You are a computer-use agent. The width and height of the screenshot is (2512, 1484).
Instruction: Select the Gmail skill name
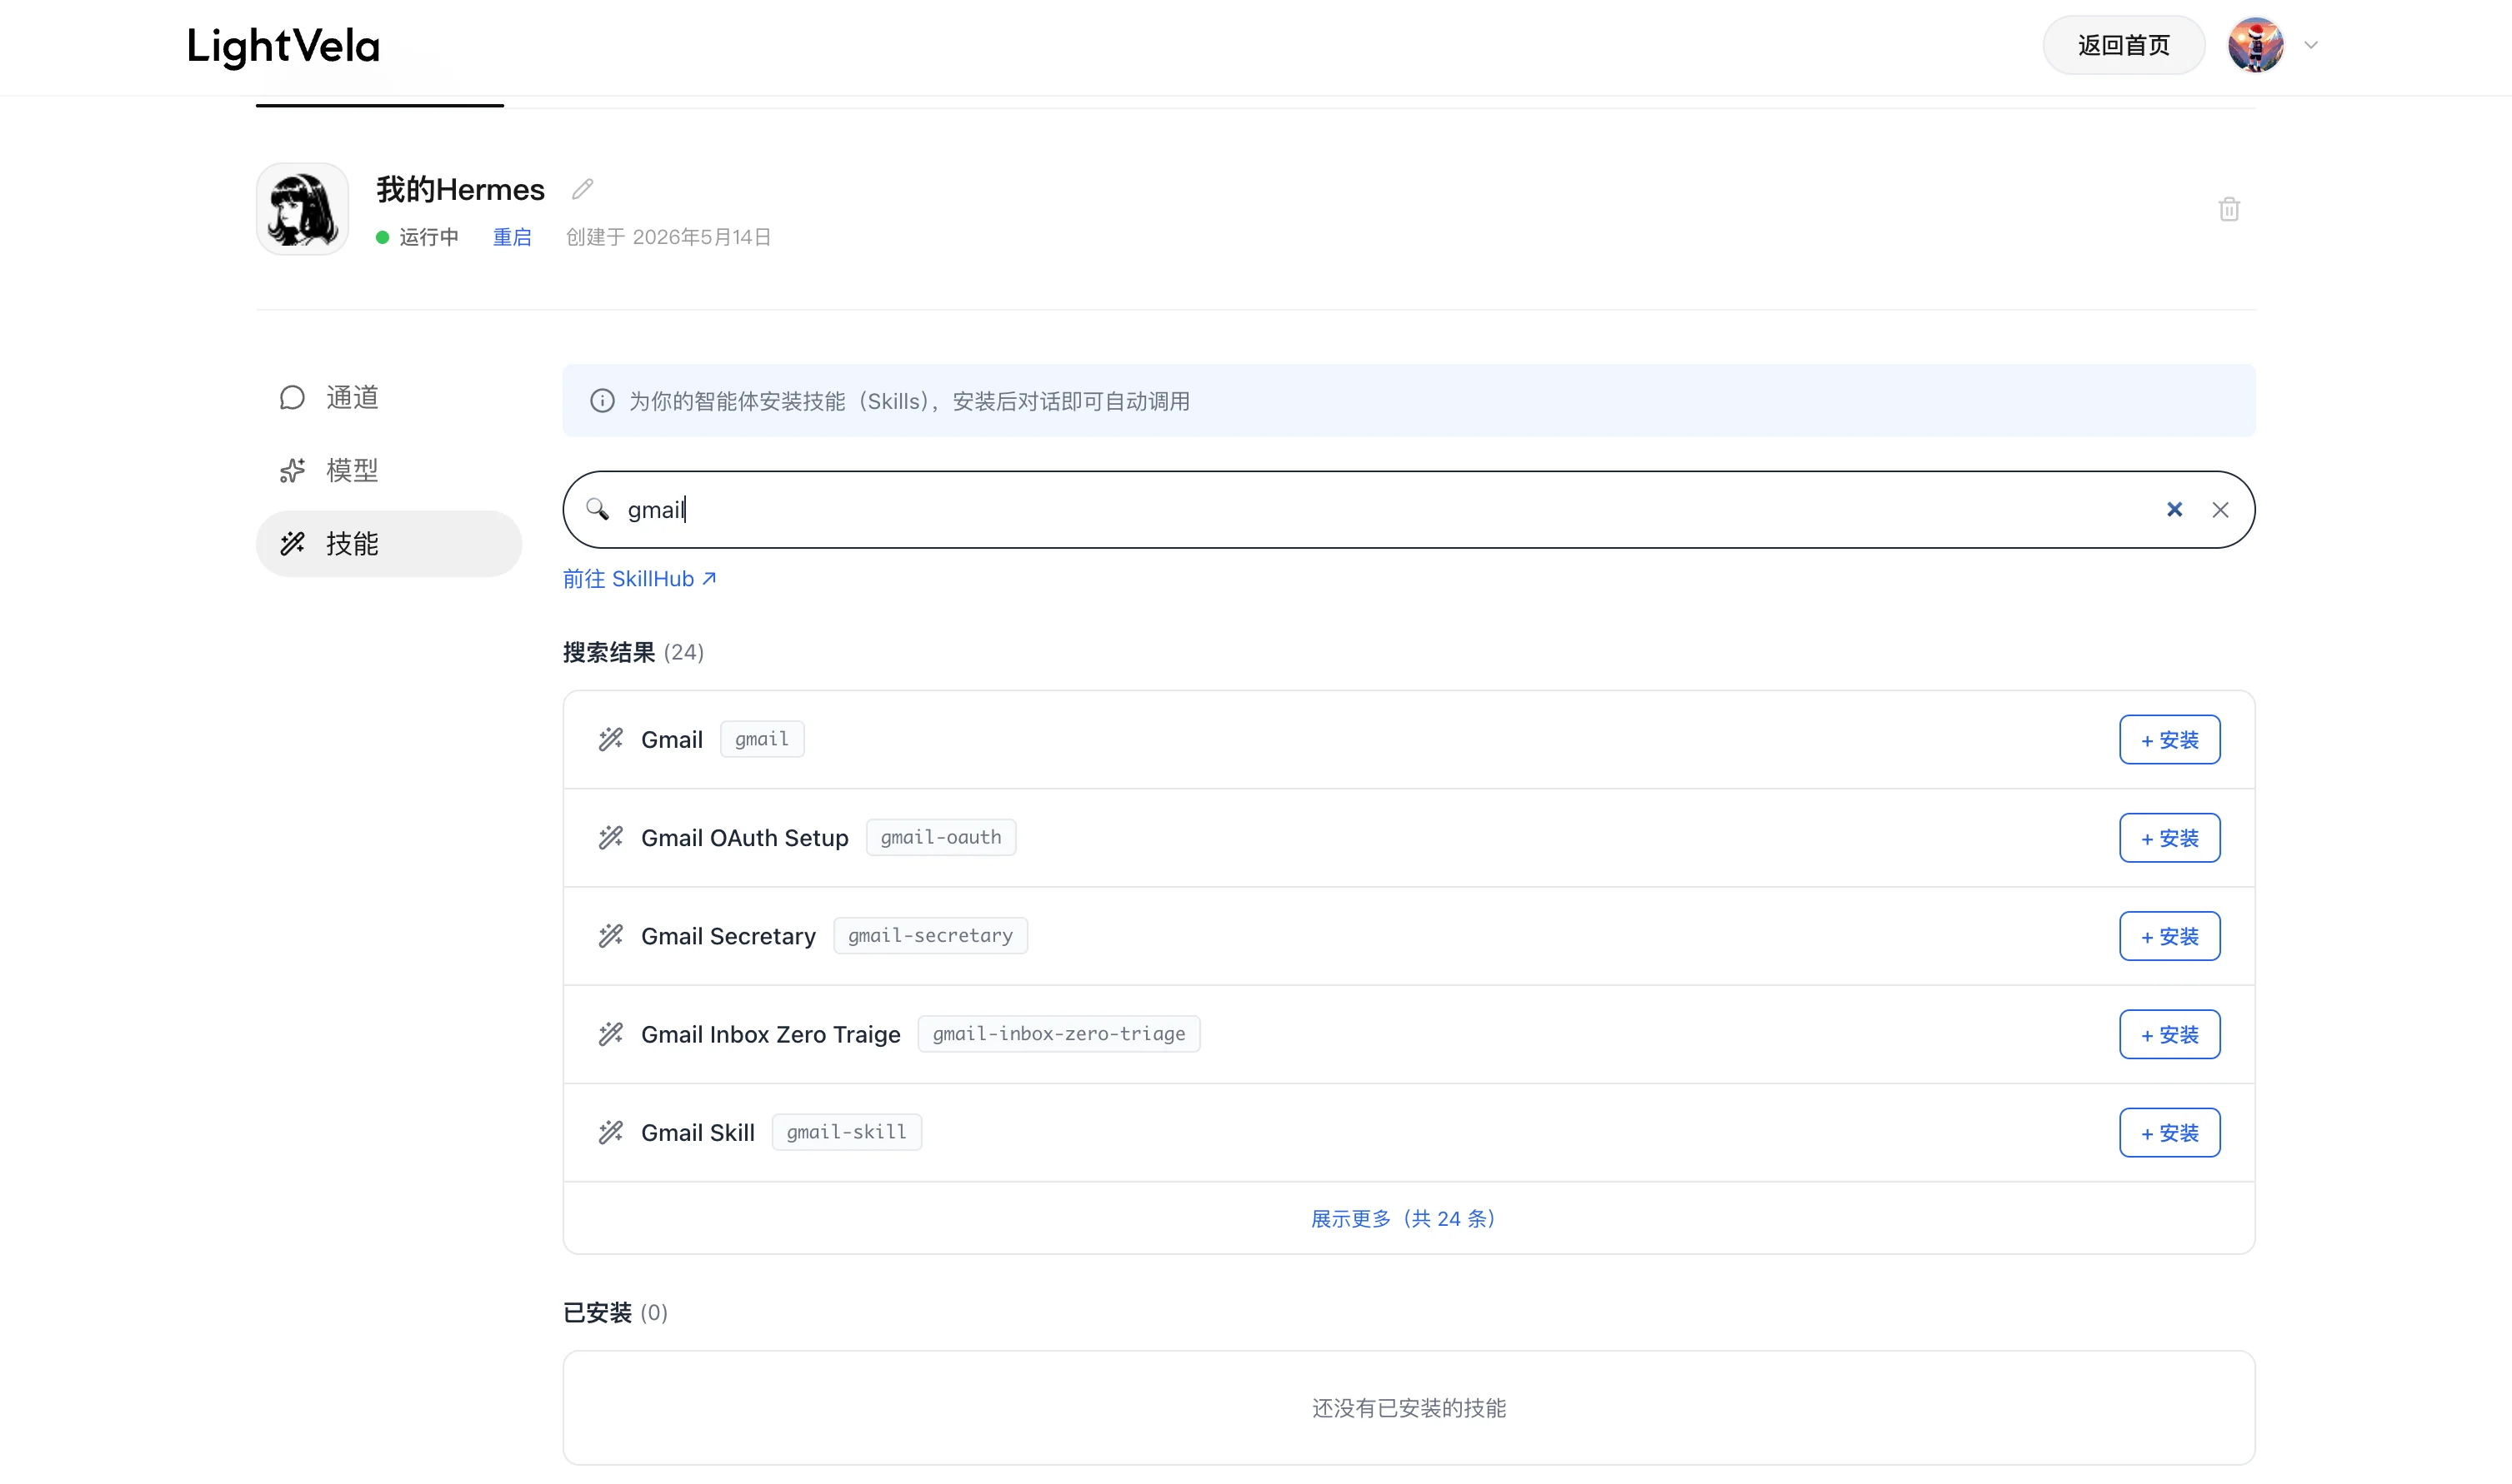[673, 740]
